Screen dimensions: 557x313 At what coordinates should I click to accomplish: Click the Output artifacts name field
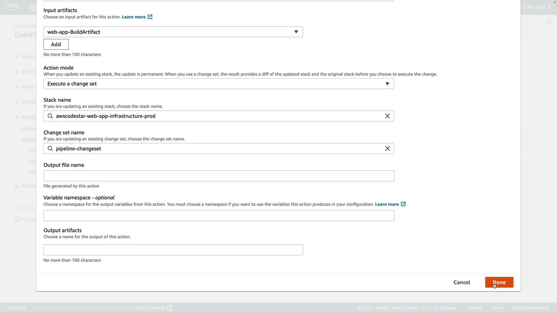(173, 250)
